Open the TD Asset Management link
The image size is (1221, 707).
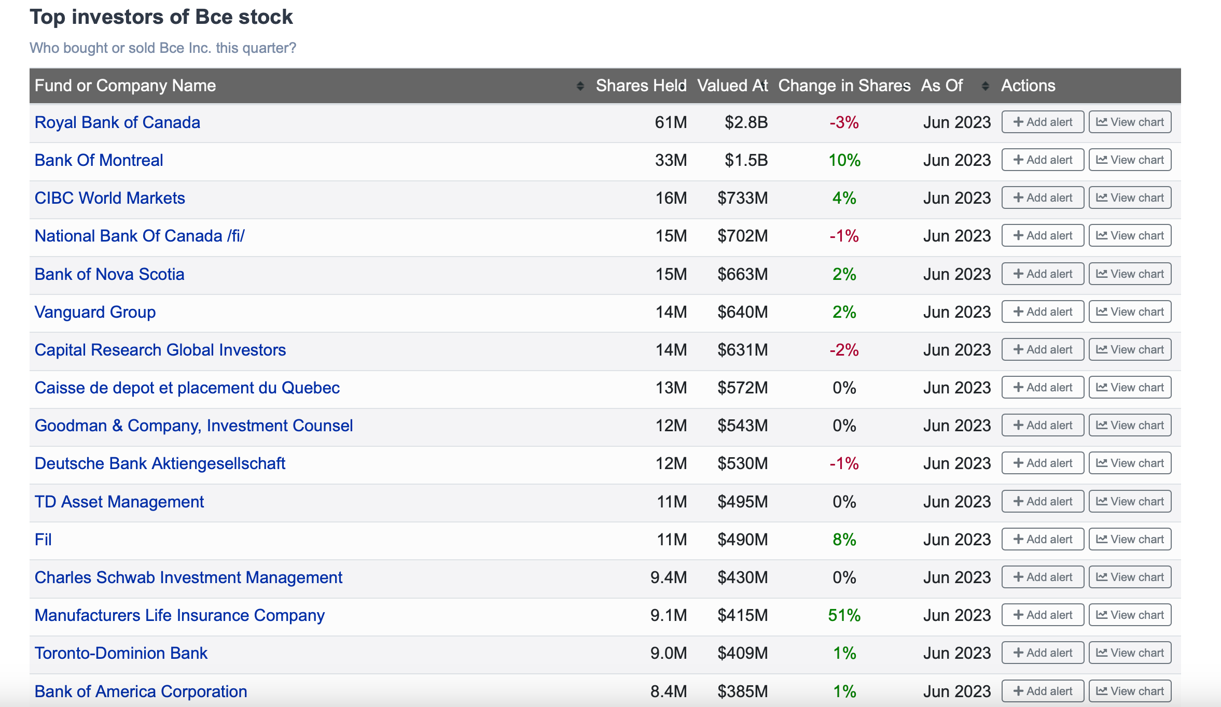coord(119,502)
